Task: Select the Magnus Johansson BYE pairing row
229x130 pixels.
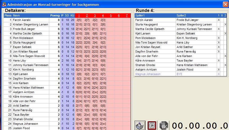Action: (x=176, y=74)
